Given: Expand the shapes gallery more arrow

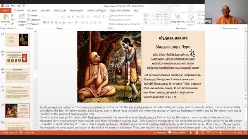Looking at the screenshot, I should tap(169, 24).
